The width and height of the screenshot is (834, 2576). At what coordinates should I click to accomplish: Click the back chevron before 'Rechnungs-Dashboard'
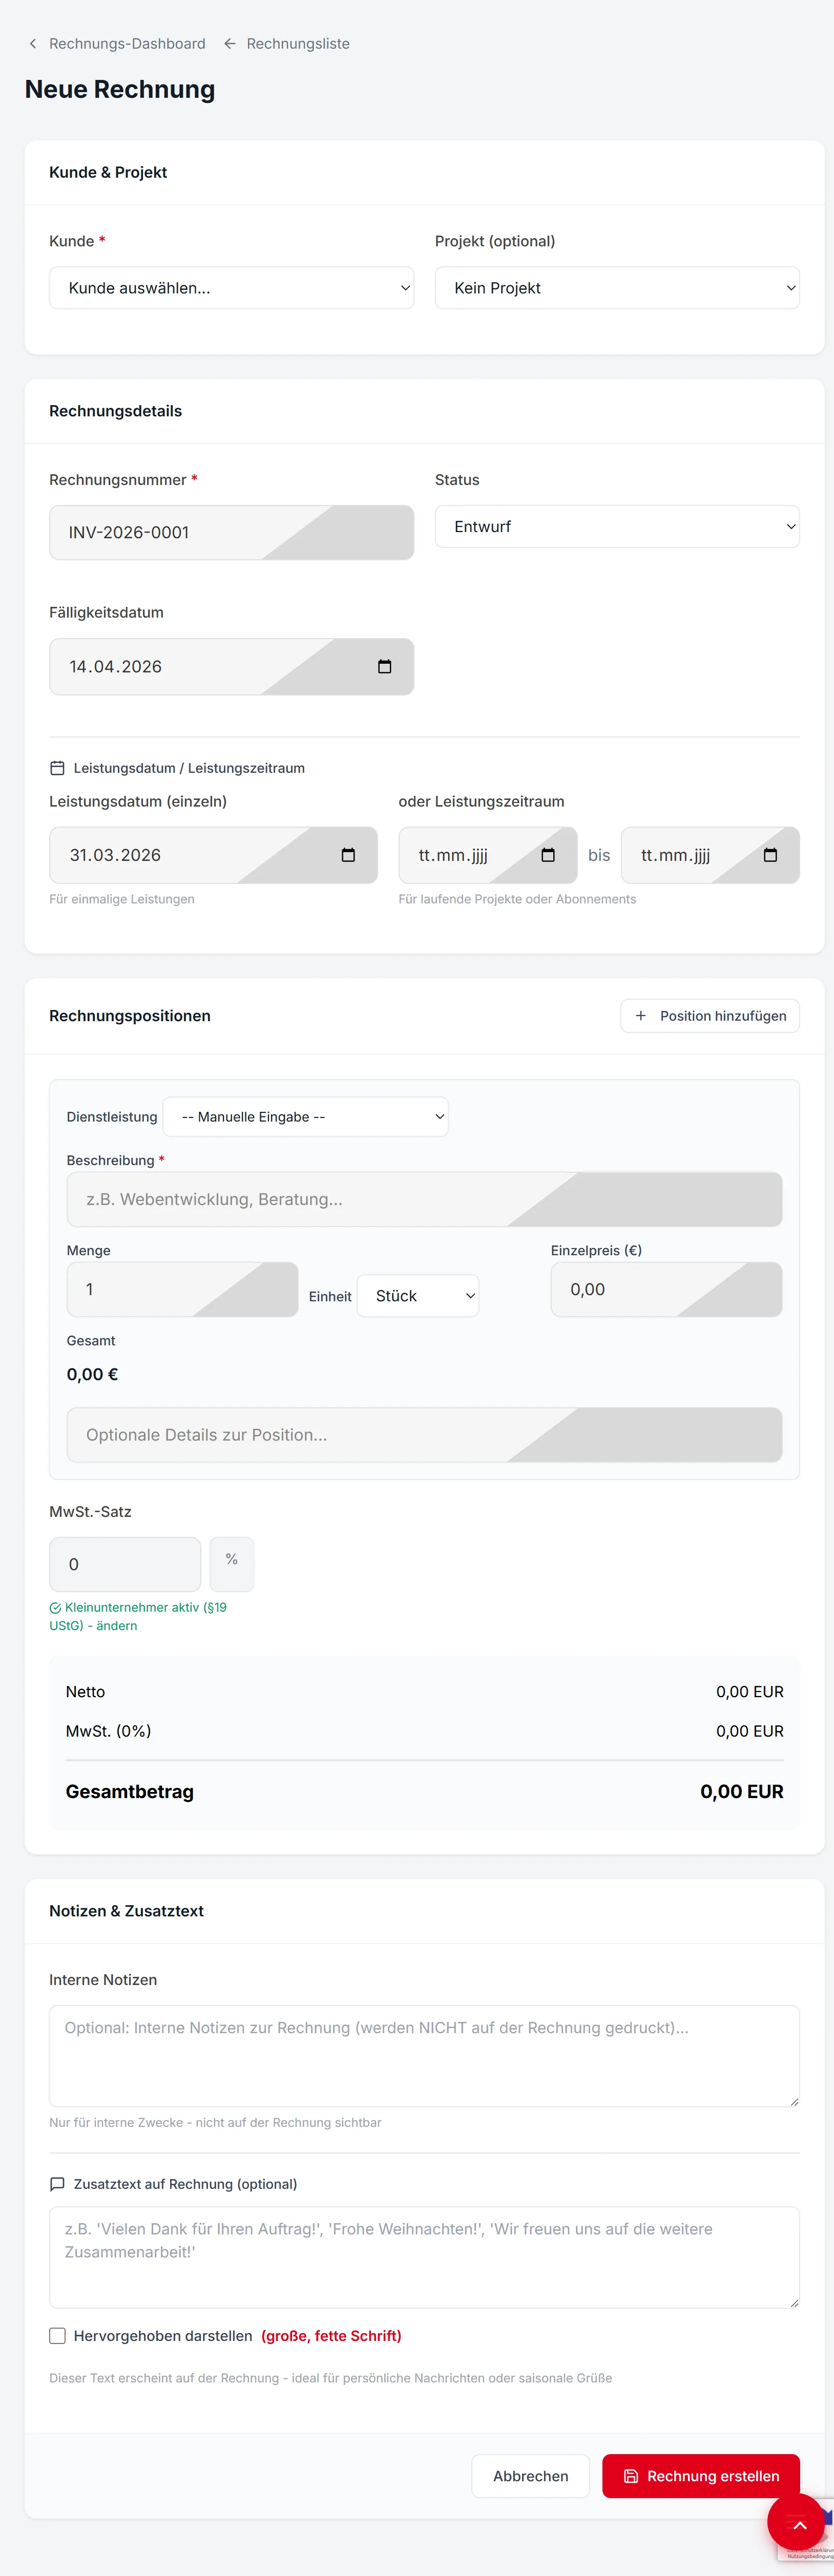click(x=33, y=43)
